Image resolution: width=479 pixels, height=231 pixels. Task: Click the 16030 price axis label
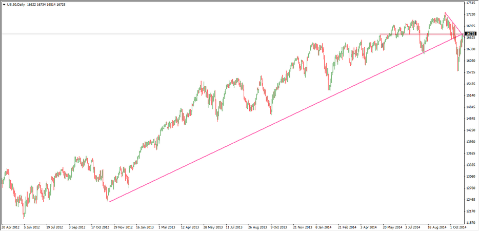471,61
